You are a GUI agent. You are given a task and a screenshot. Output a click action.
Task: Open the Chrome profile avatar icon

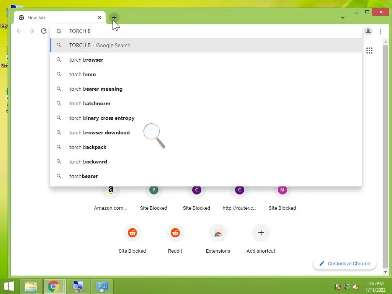pyautogui.click(x=368, y=31)
